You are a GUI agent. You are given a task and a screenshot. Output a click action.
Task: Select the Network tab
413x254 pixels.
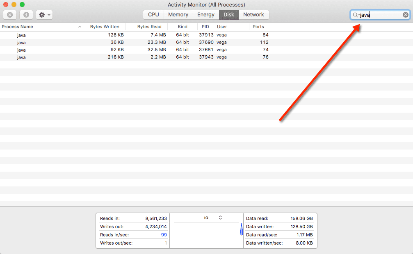(x=253, y=15)
